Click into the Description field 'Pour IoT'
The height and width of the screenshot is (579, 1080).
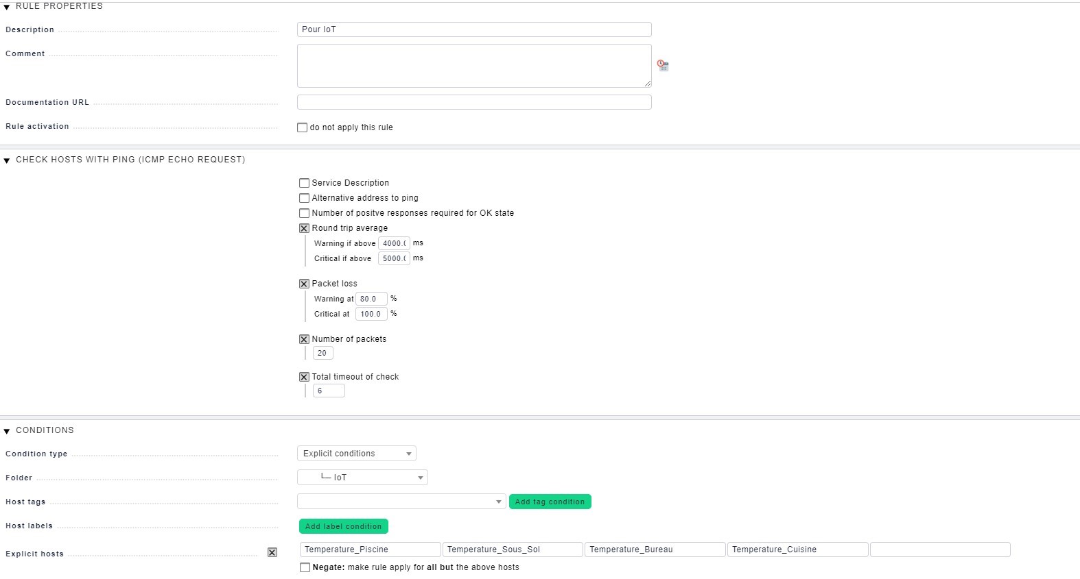coord(473,29)
